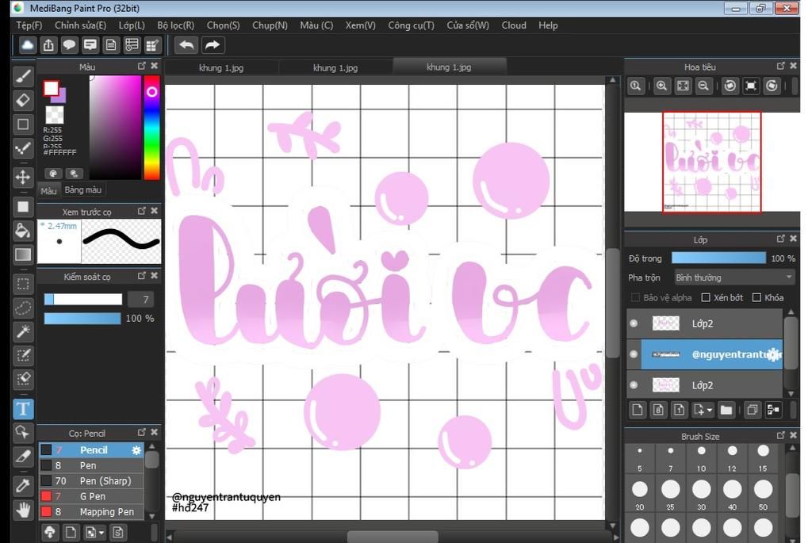This screenshot has width=812, height=543.
Task: Click the rainbow hue slider bar
Action: pyautogui.click(x=151, y=128)
